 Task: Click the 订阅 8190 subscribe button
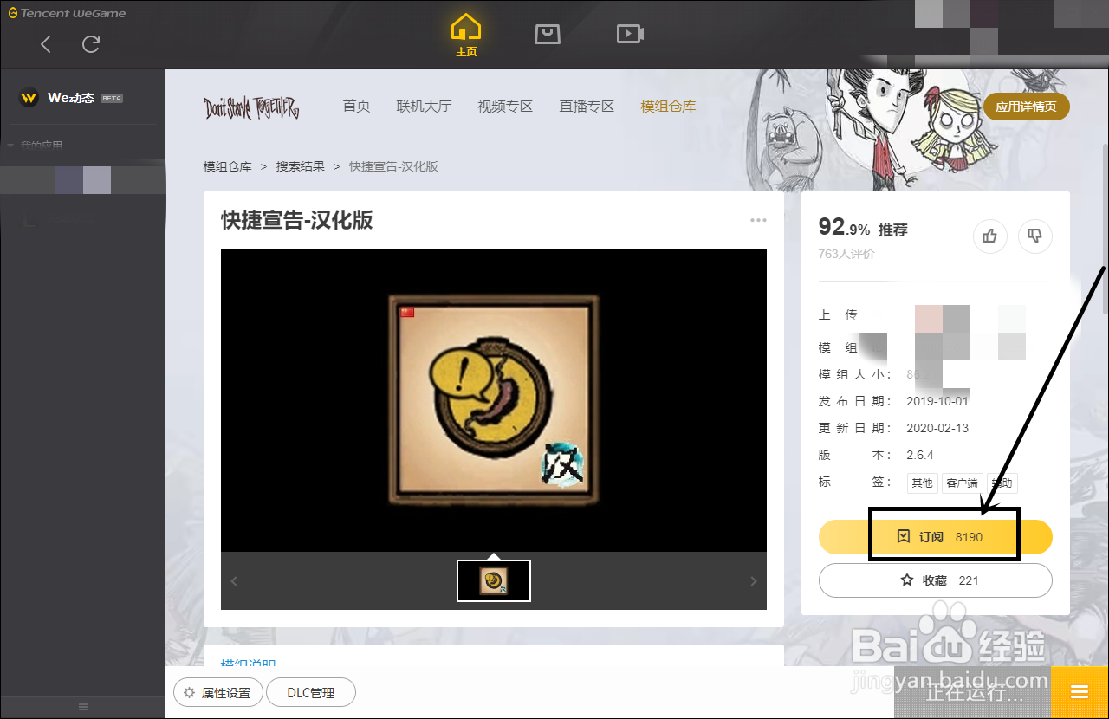point(936,537)
